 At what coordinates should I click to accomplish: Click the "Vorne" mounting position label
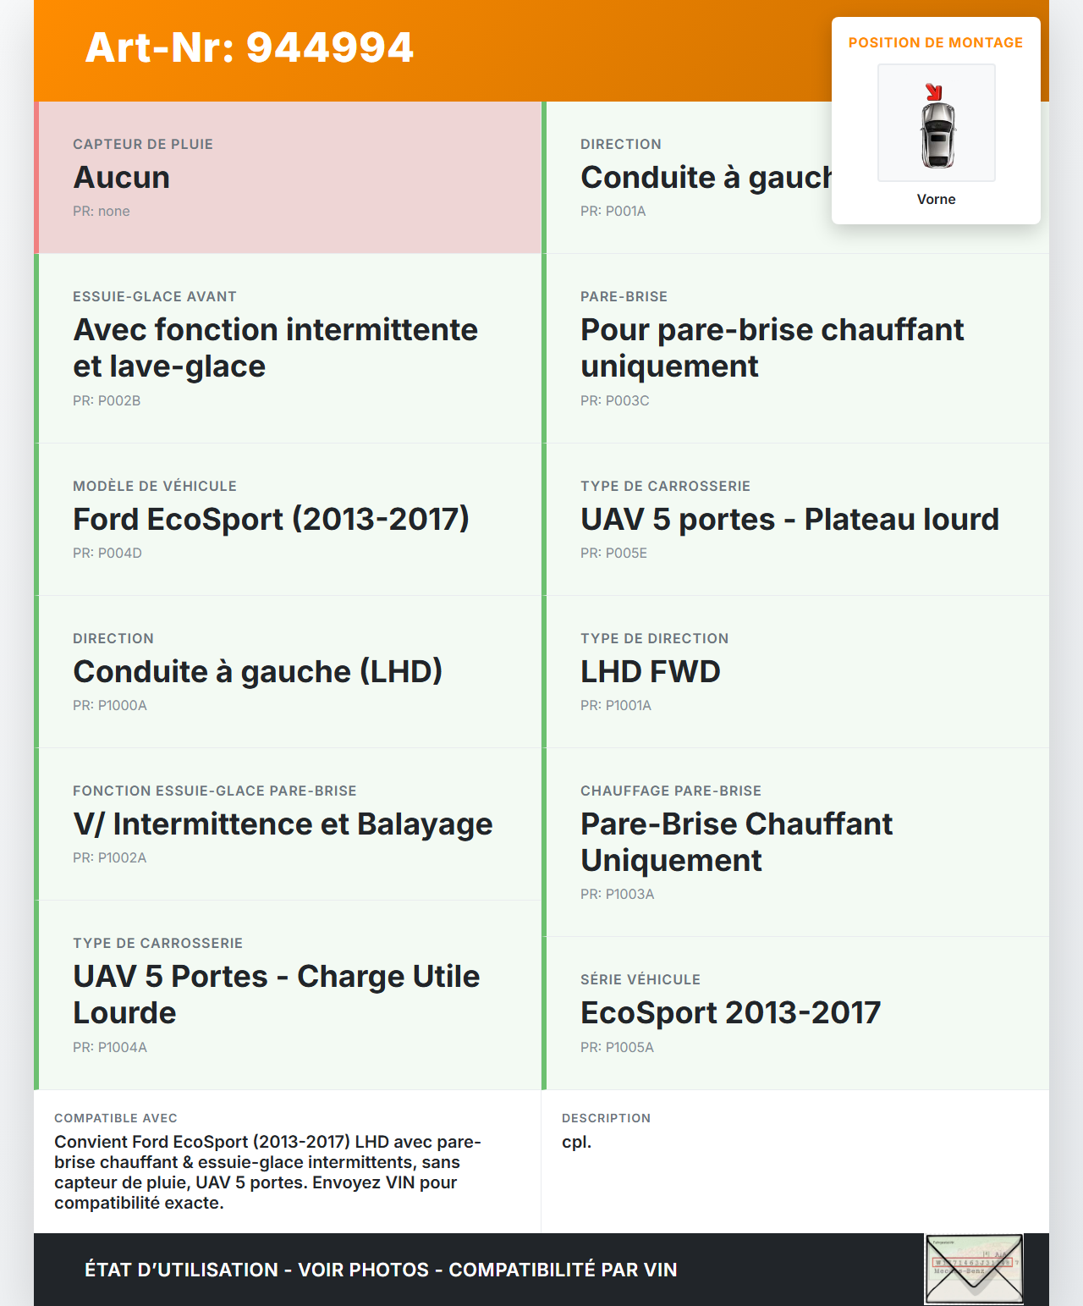tap(936, 200)
